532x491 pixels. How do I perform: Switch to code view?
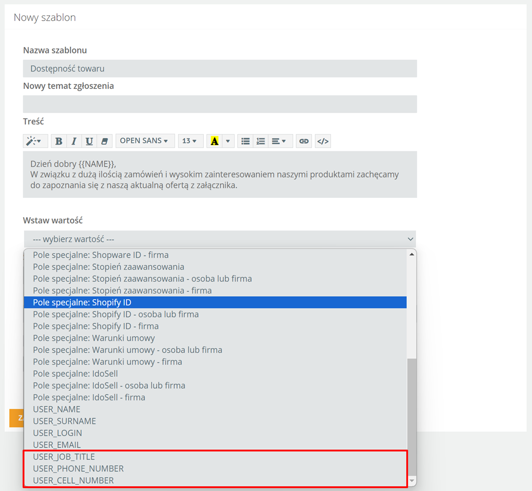[322, 141]
